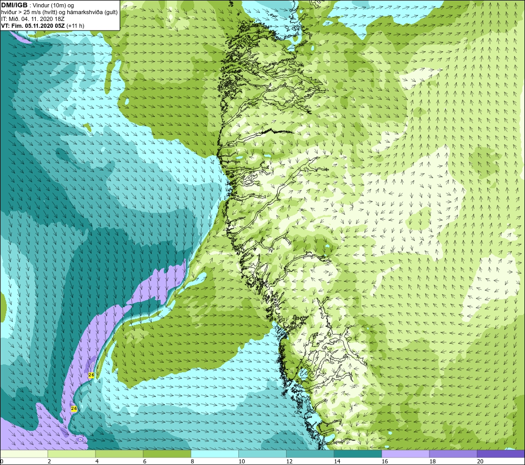Click the 16–18 m/s lavender legend swatch

coord(405,453)
